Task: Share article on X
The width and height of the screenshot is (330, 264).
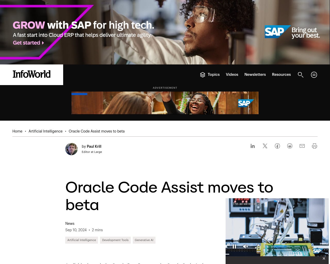Action: tap(265, 146)
